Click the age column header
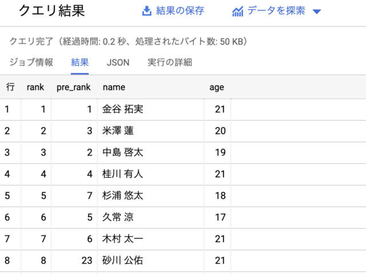Viewport: 366px width, 275px height. point(217,87)
